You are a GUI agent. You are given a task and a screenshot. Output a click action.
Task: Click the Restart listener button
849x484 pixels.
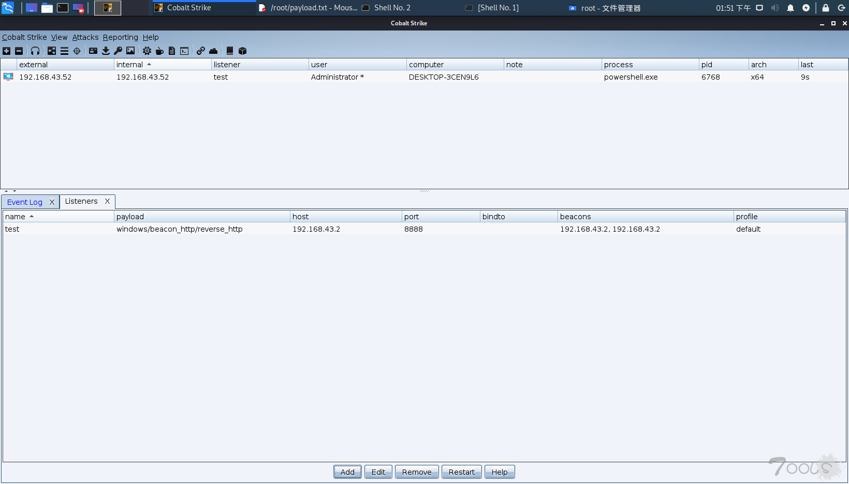coord(462,472)
